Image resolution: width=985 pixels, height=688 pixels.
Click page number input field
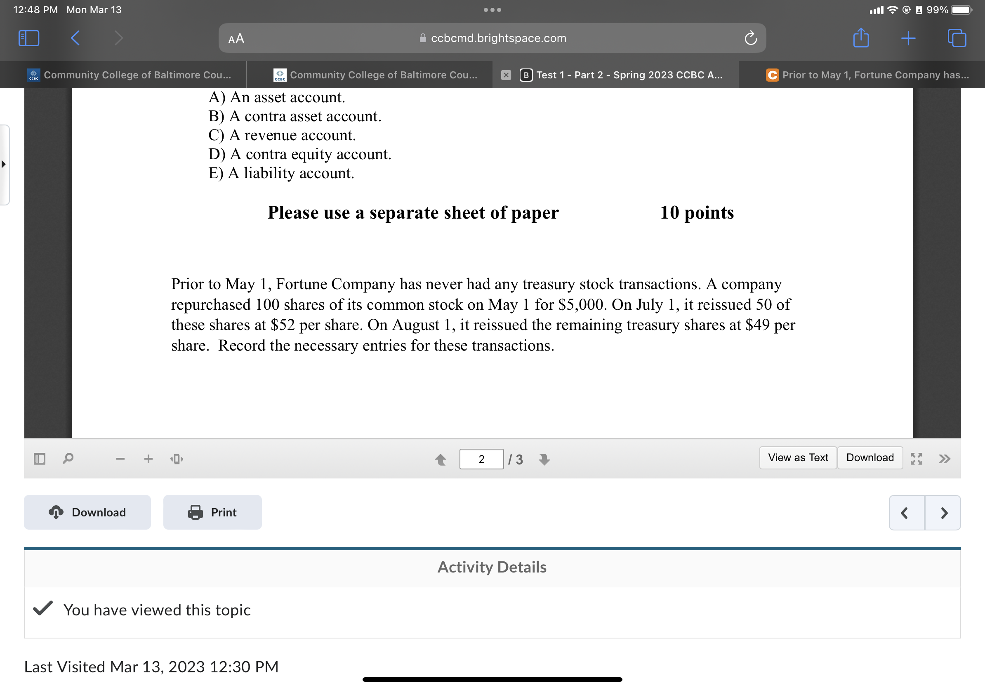pyautogui.click(x=481, y=457)
